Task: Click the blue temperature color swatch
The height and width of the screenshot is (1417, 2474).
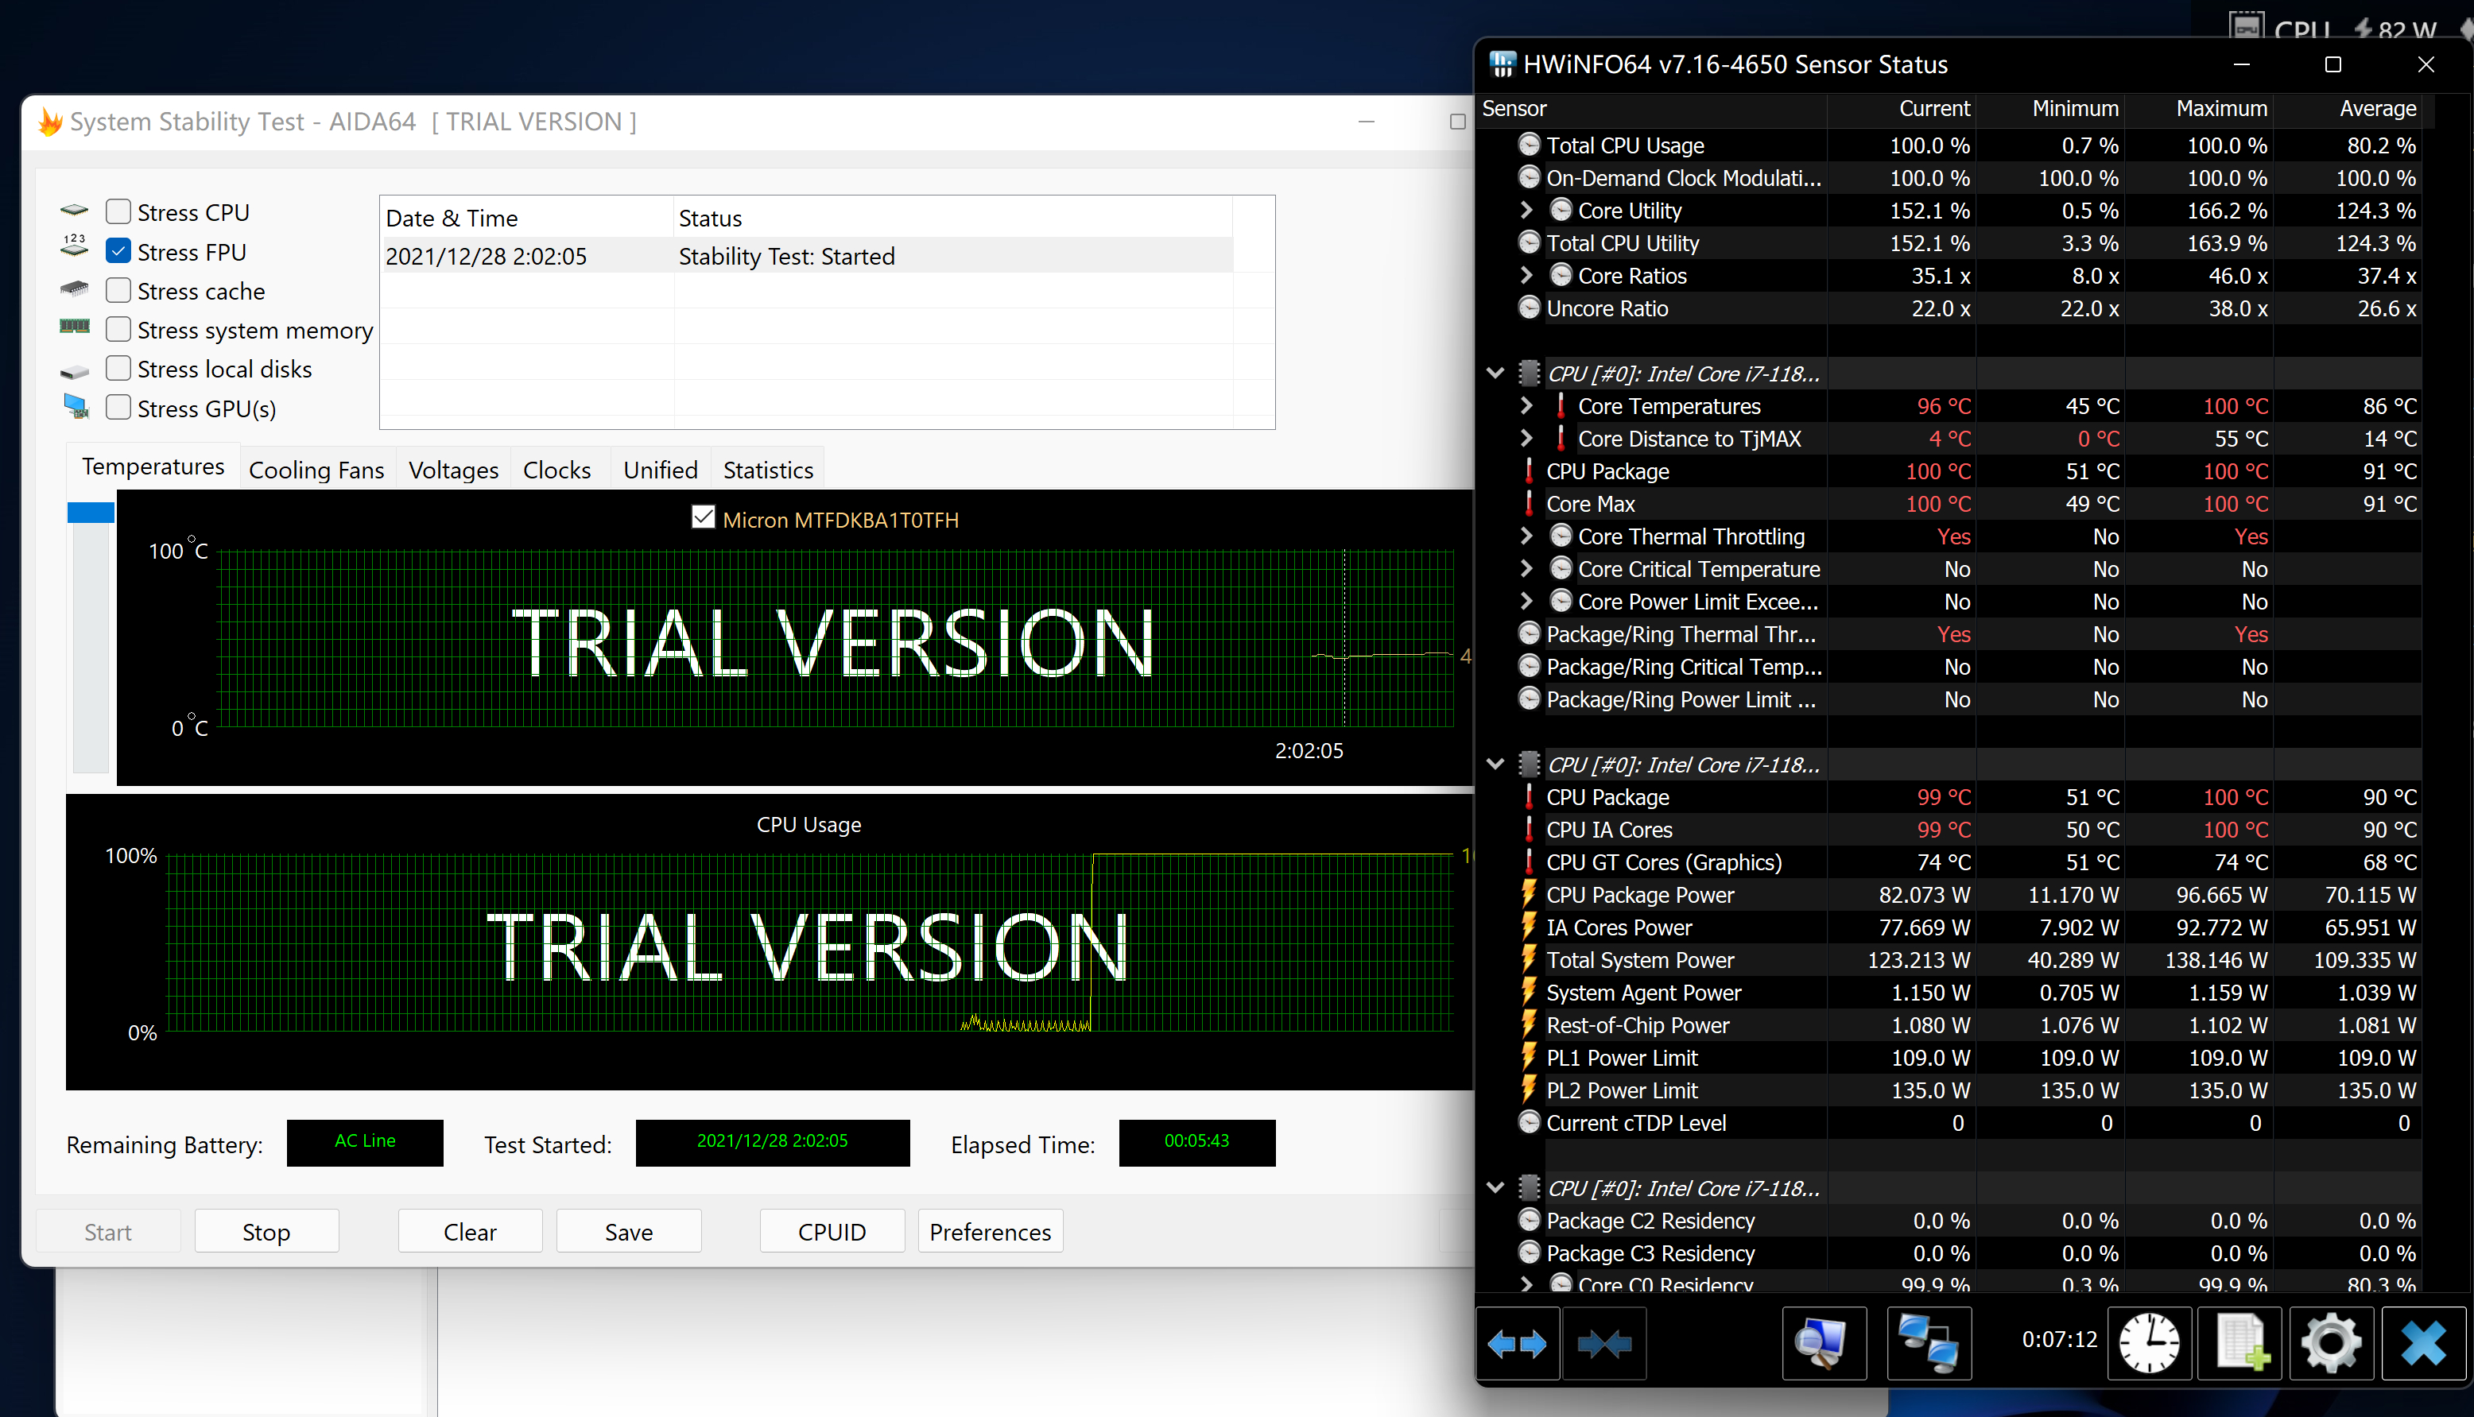Action: coord(91,513)
